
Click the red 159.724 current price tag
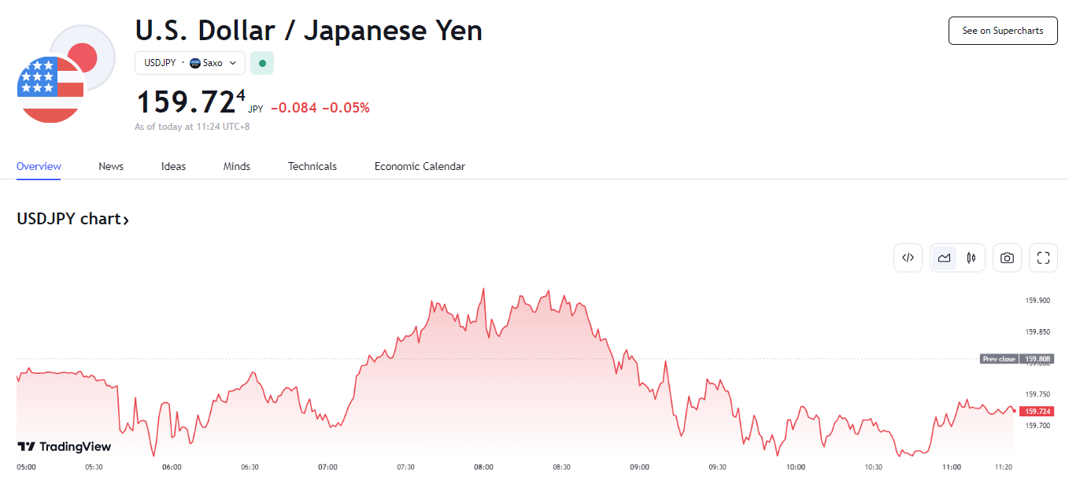click(1036, 411)
